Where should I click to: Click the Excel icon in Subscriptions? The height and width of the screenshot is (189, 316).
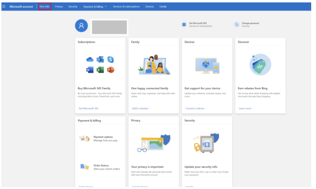(x=100, y=70)
